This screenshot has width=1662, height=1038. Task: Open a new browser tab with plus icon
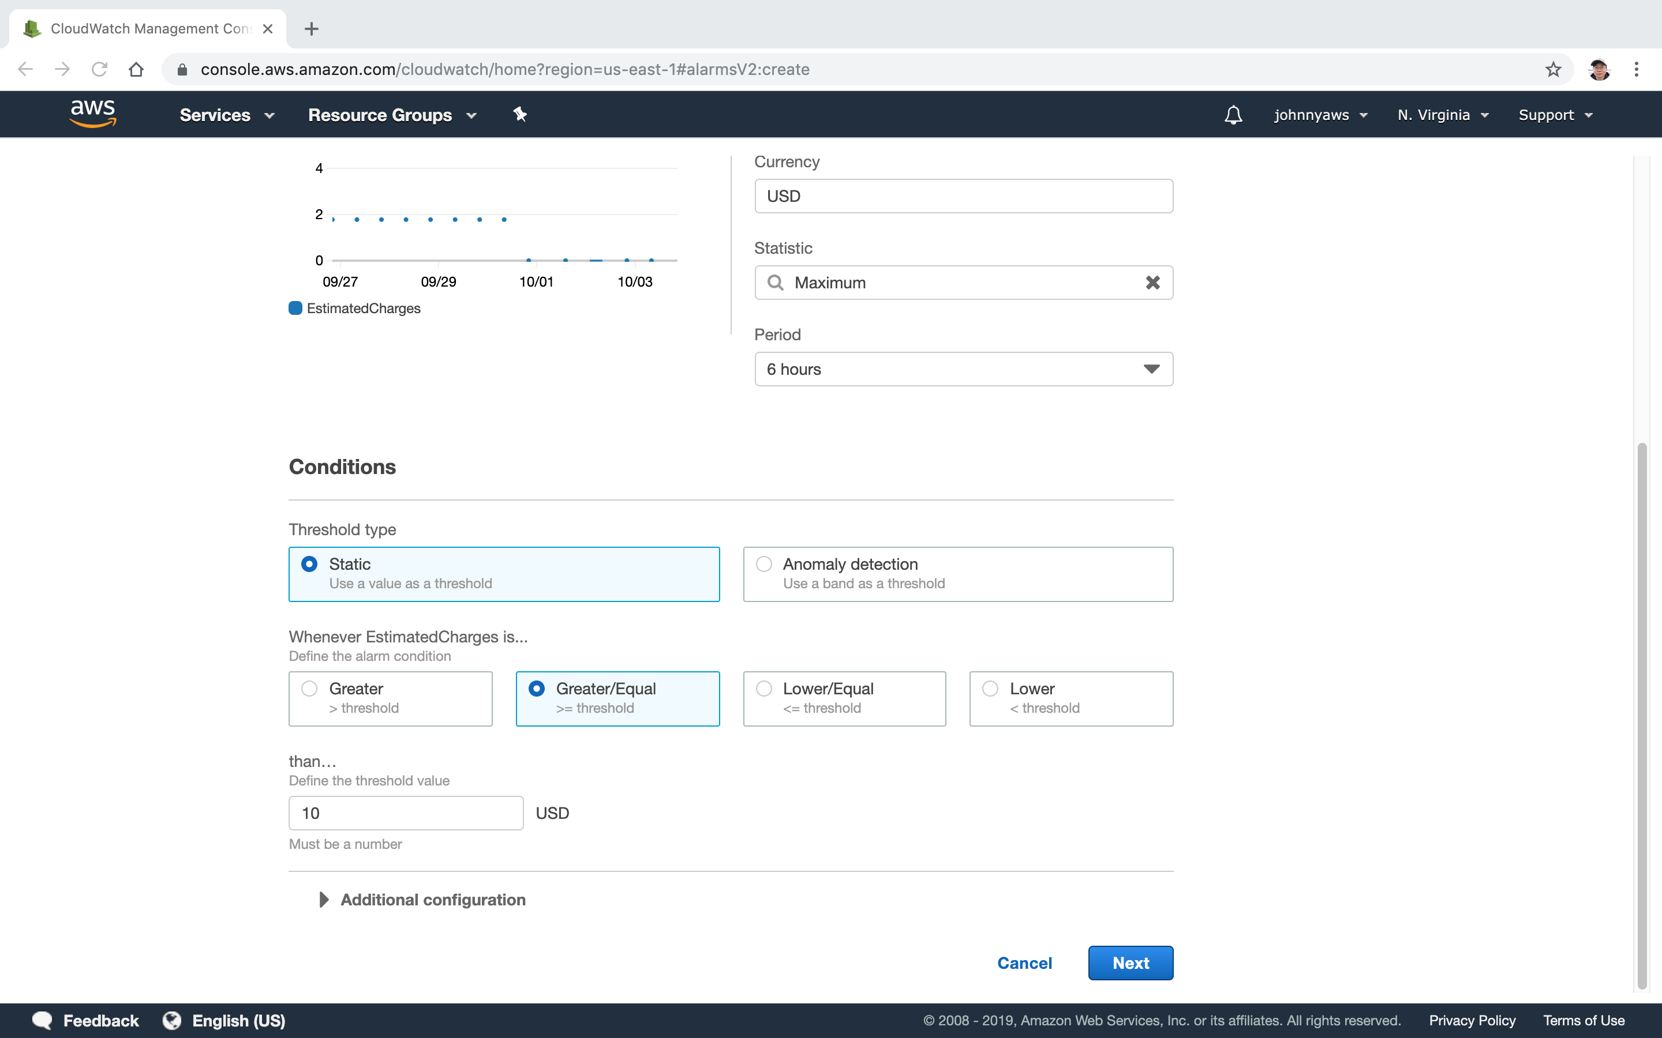click(312, 29)
